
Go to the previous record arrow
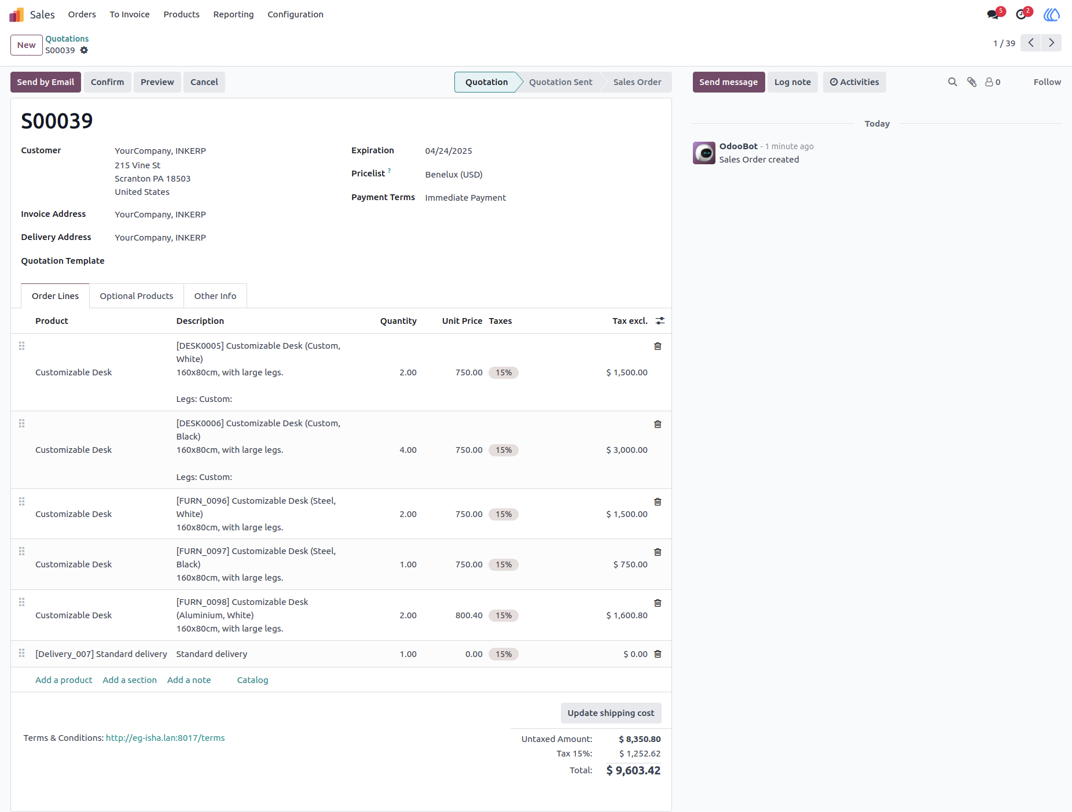1030,43
